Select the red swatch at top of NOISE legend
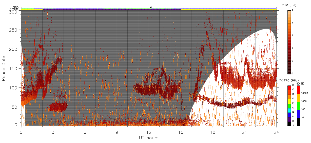Screen dimensions: 311x143 (299, 90)
